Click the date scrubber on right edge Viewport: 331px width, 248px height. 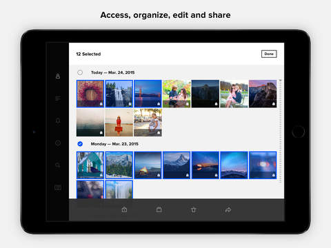pyautogui.click(x=280, y=131)
